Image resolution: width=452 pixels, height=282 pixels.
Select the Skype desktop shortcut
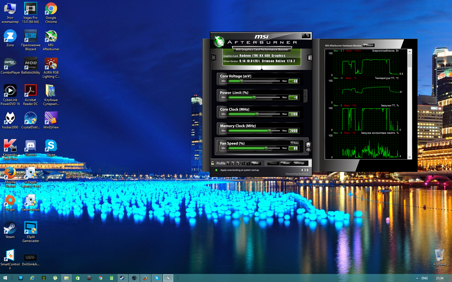click(51, 148)
